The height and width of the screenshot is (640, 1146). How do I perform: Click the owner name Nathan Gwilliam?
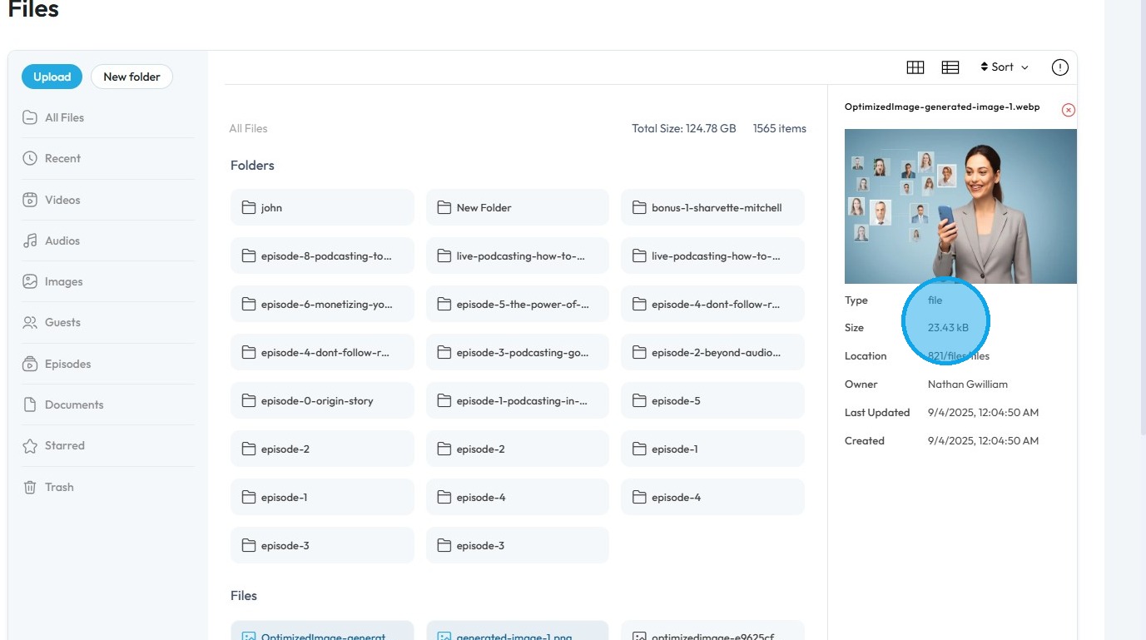[x=967, y=384]
